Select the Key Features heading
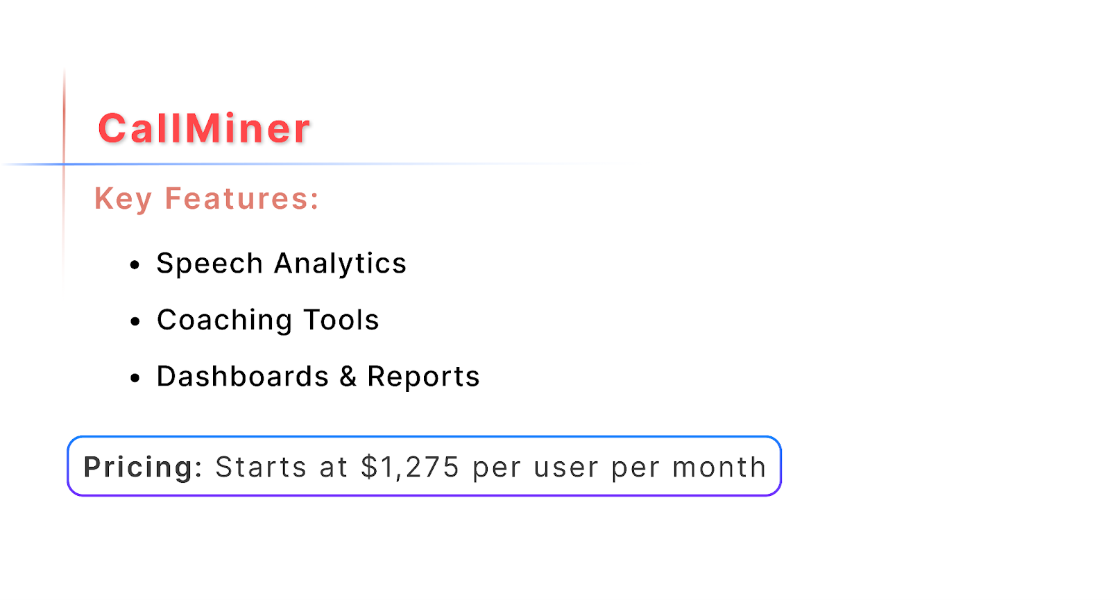This screenshot has height=600, width=1110. (x=207, y=199)
